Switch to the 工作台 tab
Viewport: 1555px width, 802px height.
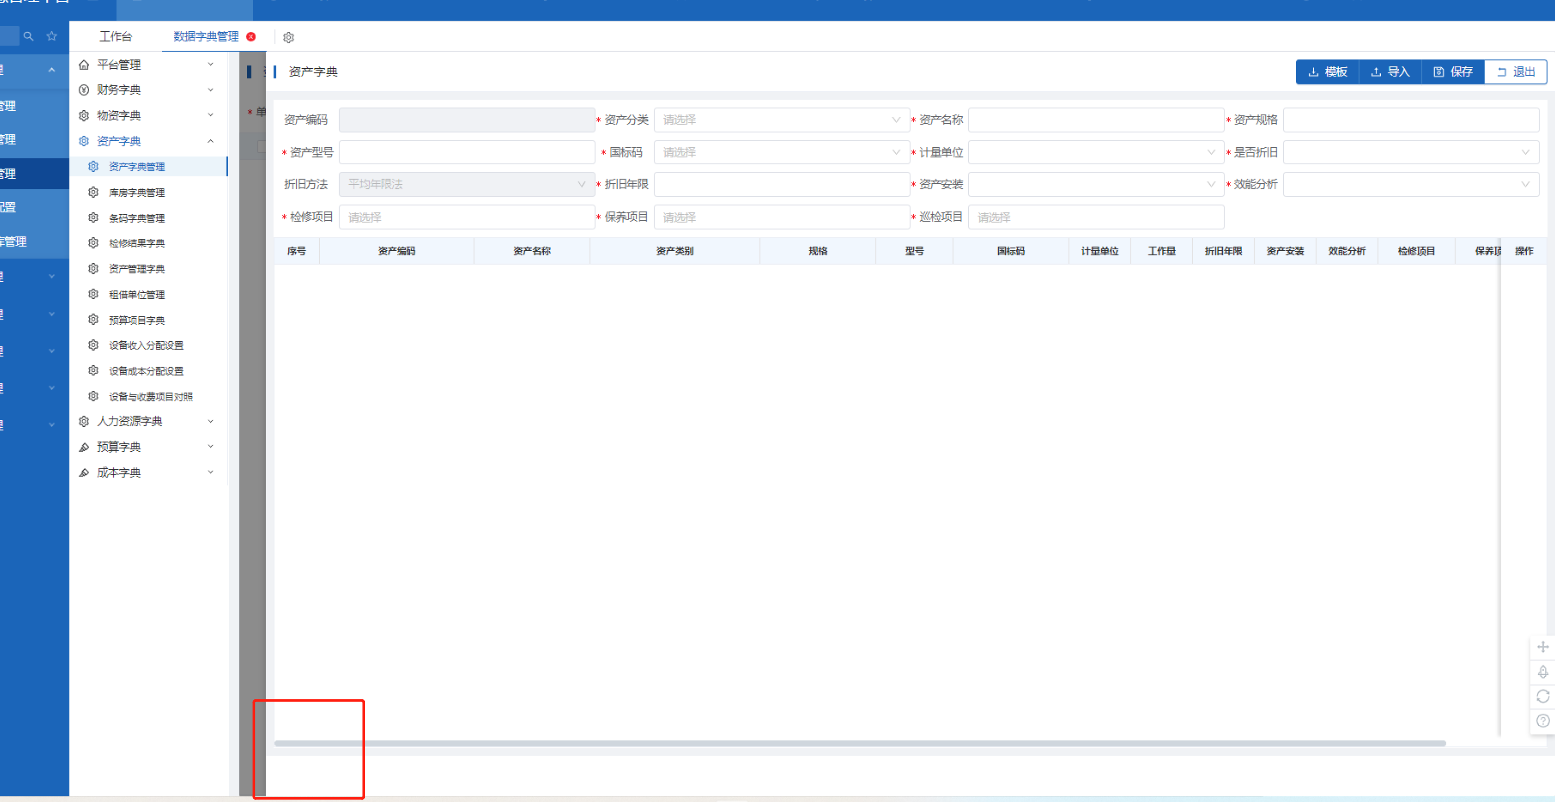[x=115, y=37]
